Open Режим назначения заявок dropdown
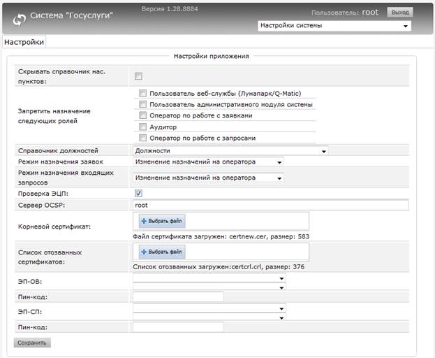The height and width of the screenshot is (358, 435). (209, 162)
